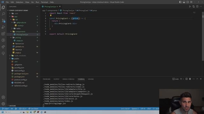
Task: Click the Open Changes icon in editor toolbar
Action: [x=193, y=6]
